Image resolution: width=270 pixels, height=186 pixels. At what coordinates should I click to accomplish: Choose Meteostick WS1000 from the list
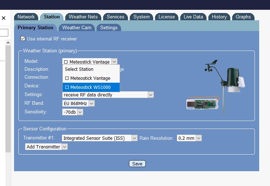pos(91,87)
